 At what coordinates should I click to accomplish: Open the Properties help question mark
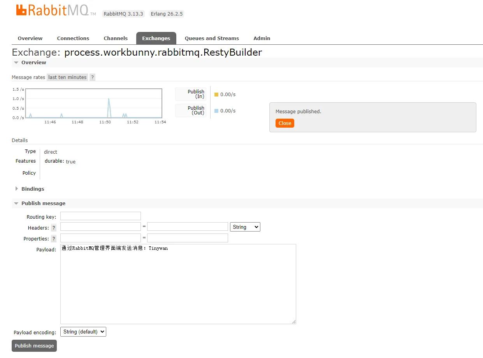(x=54, y=239)
